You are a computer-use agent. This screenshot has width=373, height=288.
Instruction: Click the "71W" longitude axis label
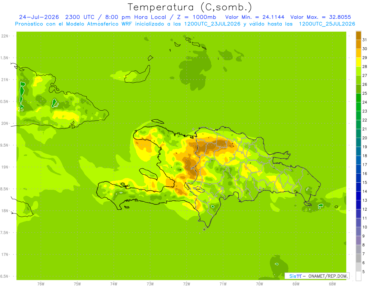[x=223, y=284]
